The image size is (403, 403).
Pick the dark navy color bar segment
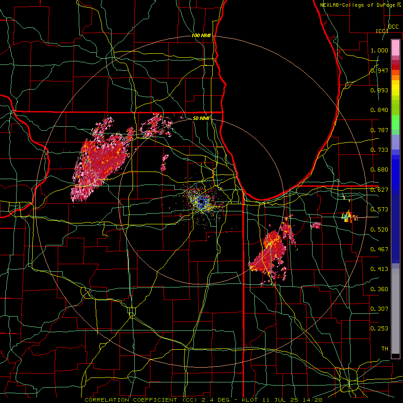[395, 229]
